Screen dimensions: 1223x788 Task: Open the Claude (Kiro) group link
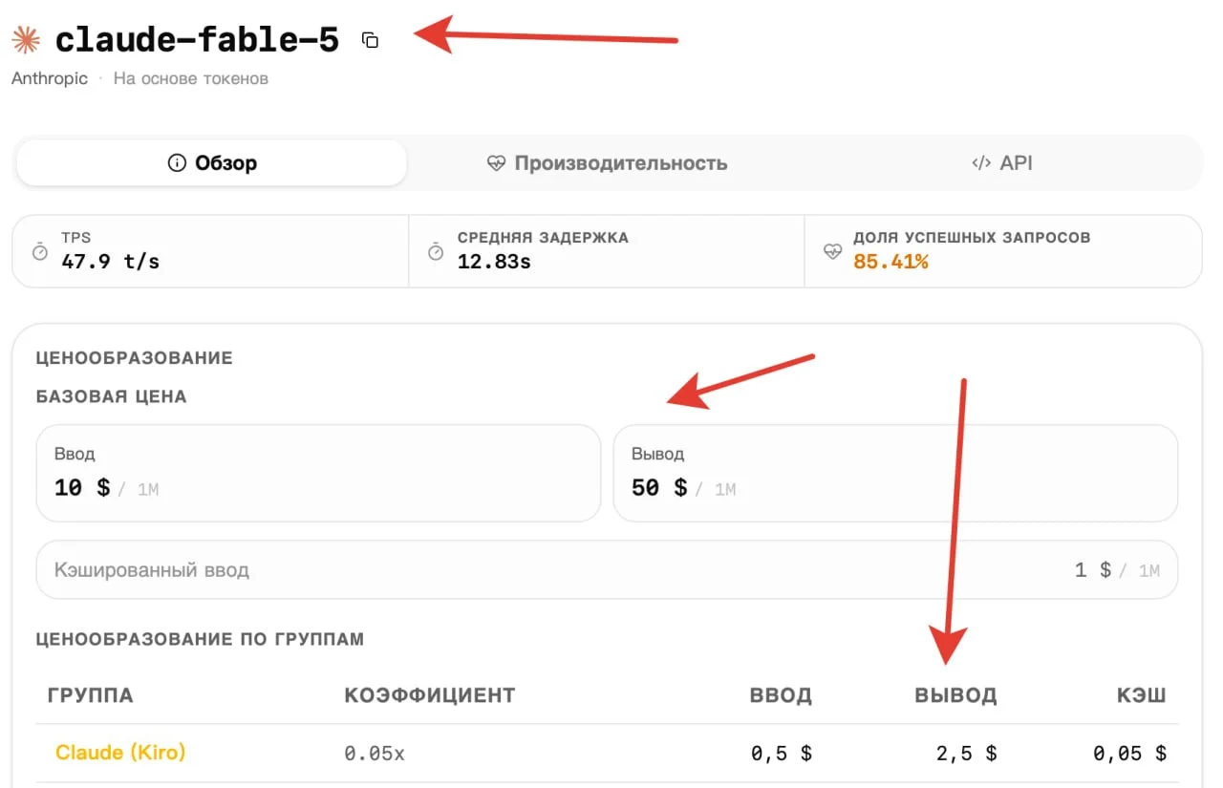click(x=120, y=753)
